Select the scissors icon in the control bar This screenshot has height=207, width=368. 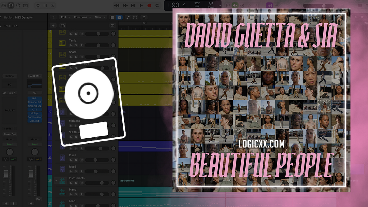[x=52, y=6]
